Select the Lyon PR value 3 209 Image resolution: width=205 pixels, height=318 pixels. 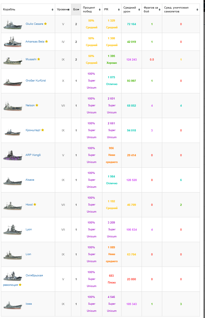111,222
